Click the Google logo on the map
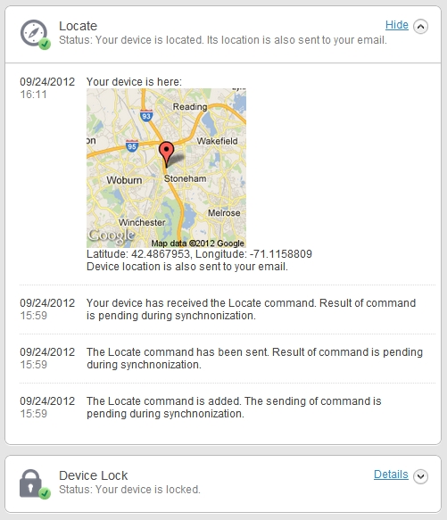The image size is (447, 520). [112, 235]
